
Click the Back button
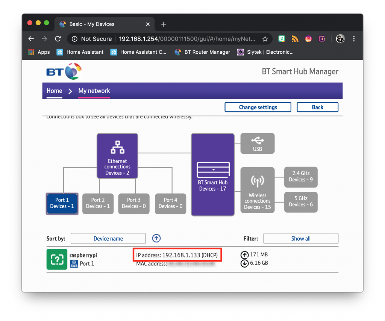(317, 107)
